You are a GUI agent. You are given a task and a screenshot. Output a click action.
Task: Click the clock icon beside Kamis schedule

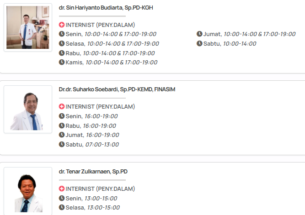[62, 63]
